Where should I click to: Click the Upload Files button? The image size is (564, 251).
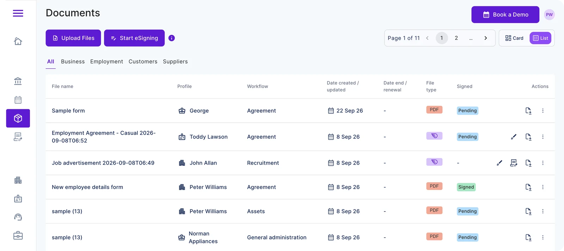(73, 38)
